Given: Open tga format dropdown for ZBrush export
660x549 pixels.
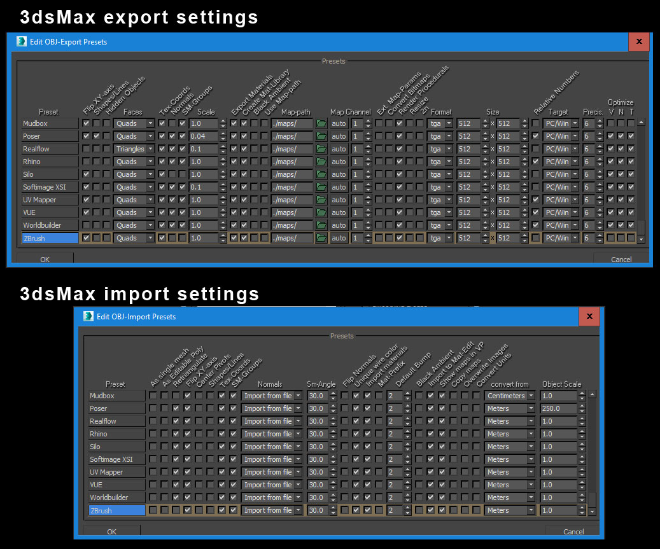Looking at the screenshot, I should (440, 238).
